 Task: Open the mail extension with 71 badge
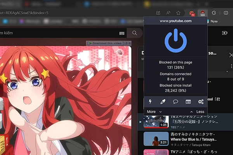tap(191, 13)
